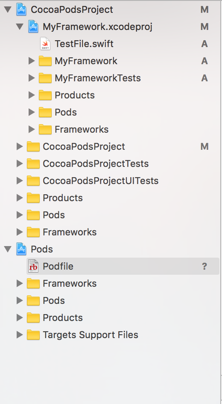
Task: Expand the Targets Support Files folder
Action: point(20,335)
